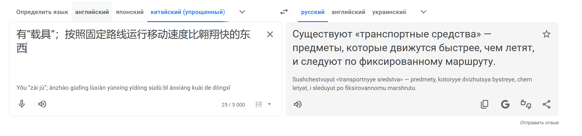Expand target language list chevron
582x136 pixels.
pyautogui.click(x=424, y=12)
